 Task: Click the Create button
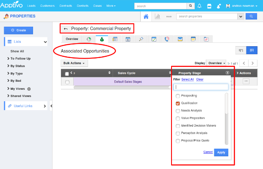click(x=19, y=30)
